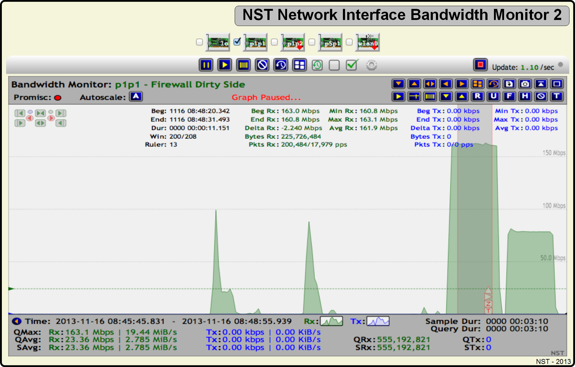Click the T marker on the ruler
Image resolution: width=575 pixels, height=367 pixels.
click(488, 311)
